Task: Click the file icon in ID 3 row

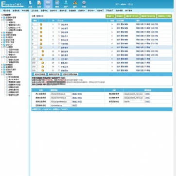Action: coord(41,32)
